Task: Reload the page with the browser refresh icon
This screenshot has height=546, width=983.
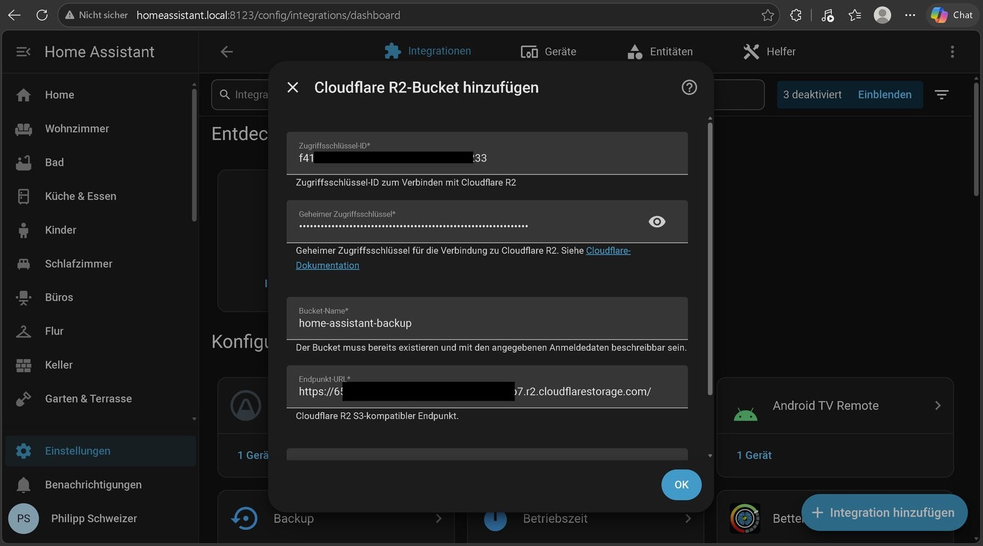Action: (42, 15)
